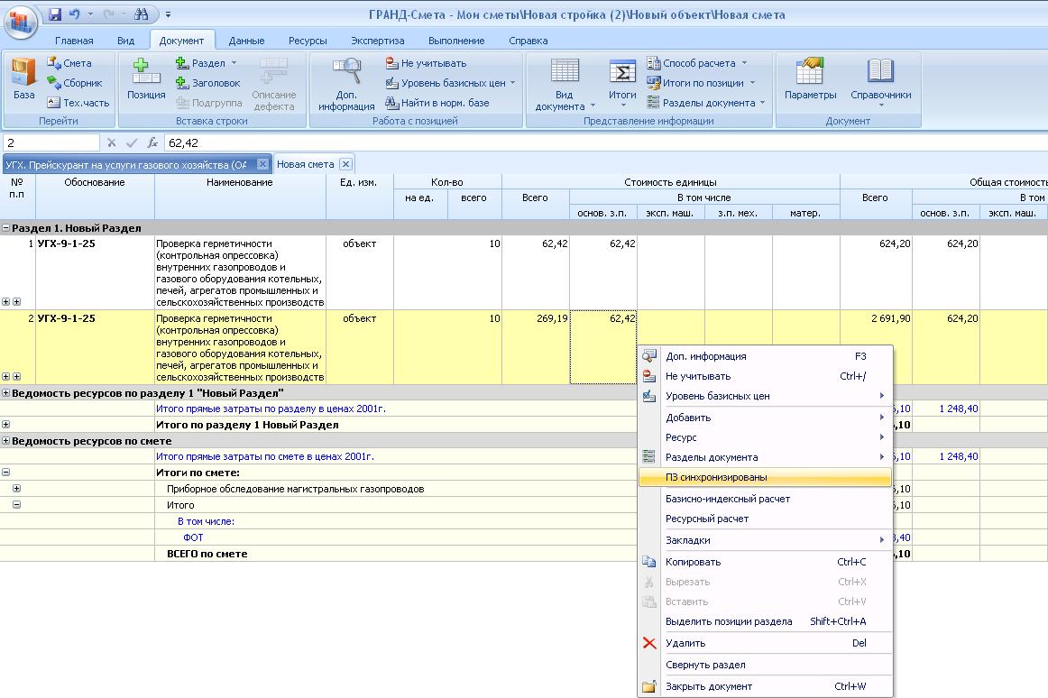The image size is (1048, 698).
Task: Collapse Раздел 1. Новый Раздел
Action: pyautogui.click(x=6, y=228)
